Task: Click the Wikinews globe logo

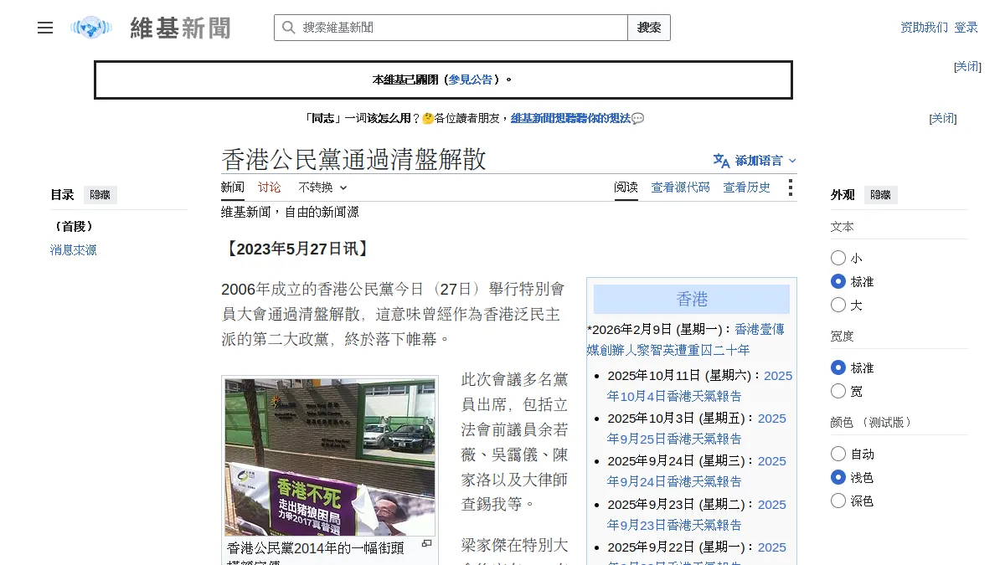Action: pos(91,28)
